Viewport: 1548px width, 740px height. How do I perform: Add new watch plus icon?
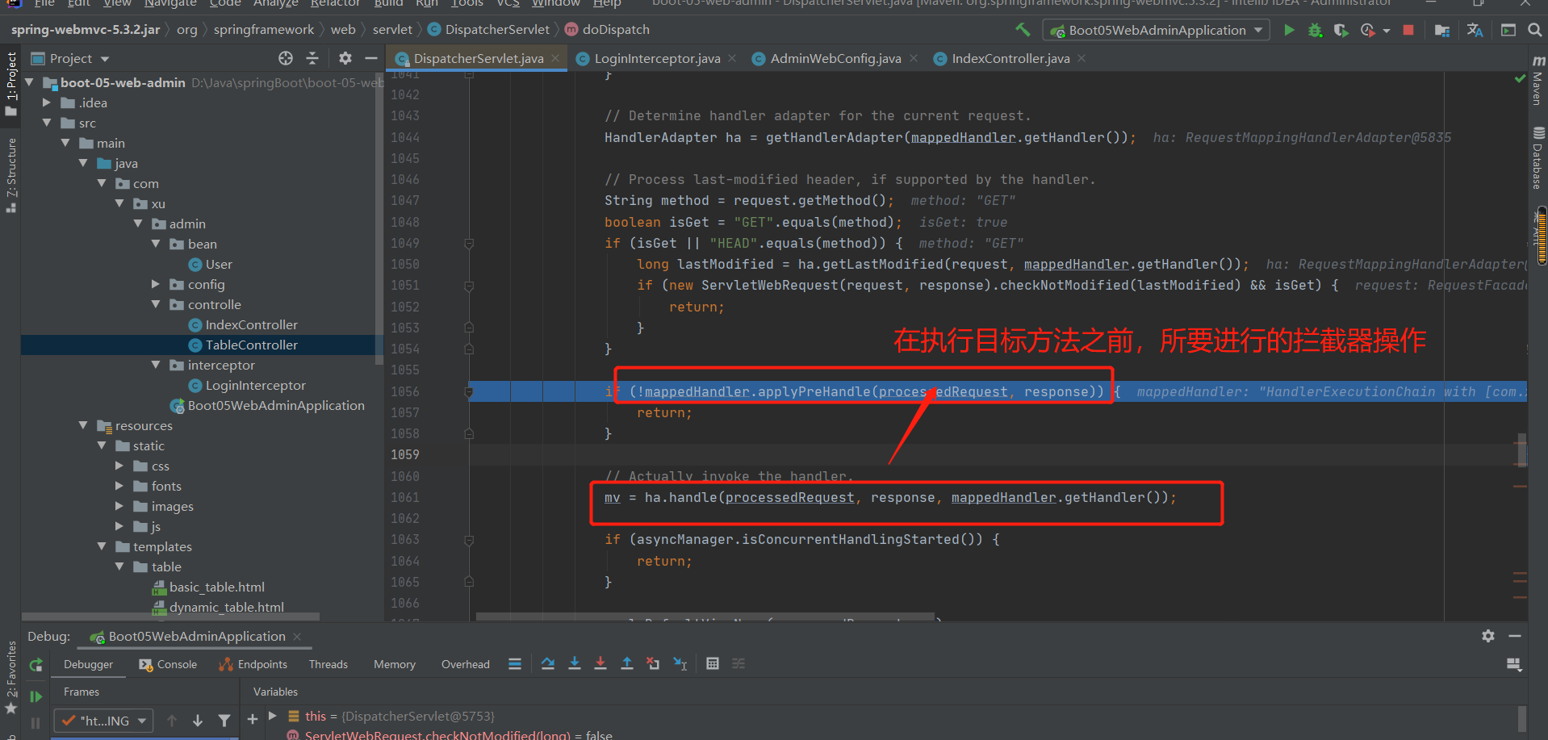coord(253,719)
